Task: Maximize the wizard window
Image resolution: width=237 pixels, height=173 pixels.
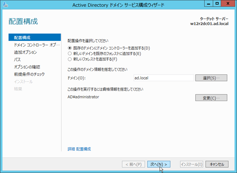Action: pyautogui.click(x=217, y=4)
